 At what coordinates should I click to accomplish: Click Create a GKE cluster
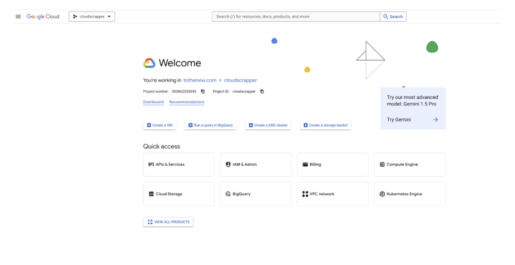point(268,125)
